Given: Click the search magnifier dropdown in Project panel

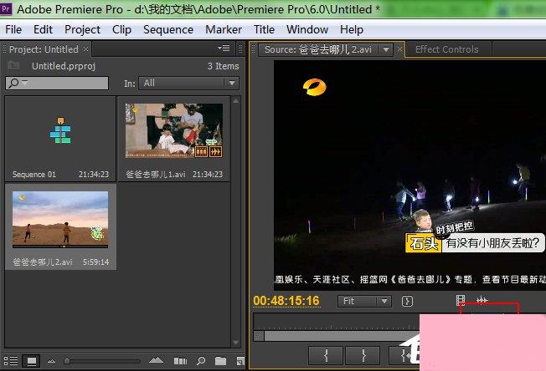Looking at the screenshot, I should coord(18,84).
